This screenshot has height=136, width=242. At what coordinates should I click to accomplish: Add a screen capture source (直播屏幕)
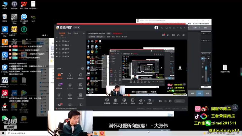[107, 101]
